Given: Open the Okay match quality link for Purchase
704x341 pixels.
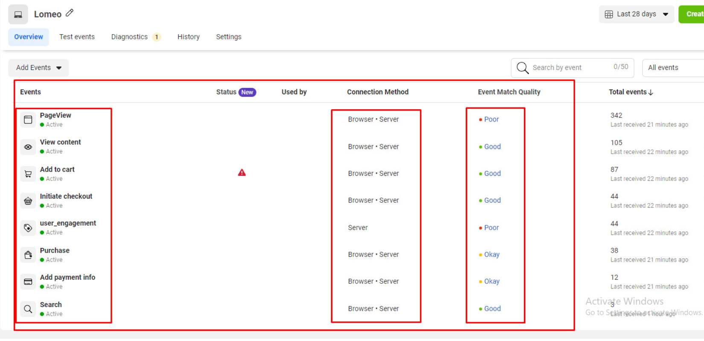Looking at the screenshot, I should coord(492,255).
